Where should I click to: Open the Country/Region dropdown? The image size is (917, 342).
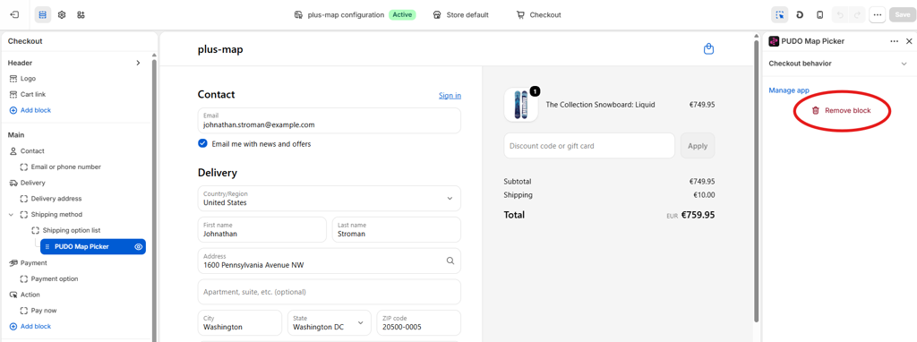(330, 198)
